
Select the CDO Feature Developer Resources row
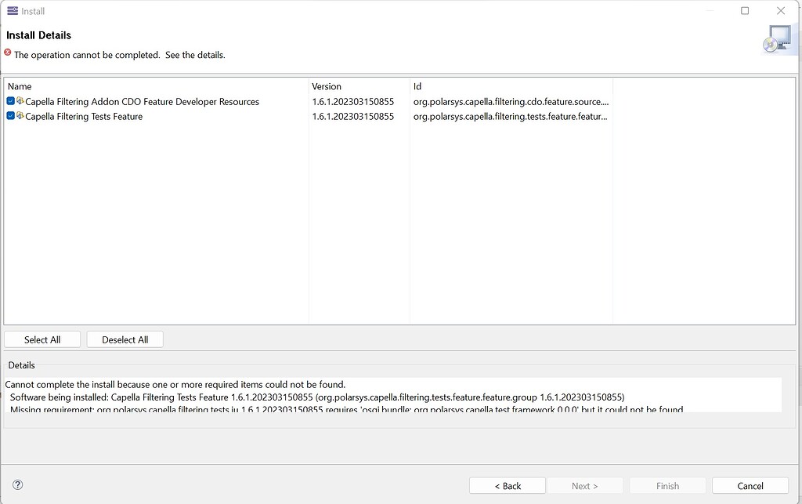(142, 102)
